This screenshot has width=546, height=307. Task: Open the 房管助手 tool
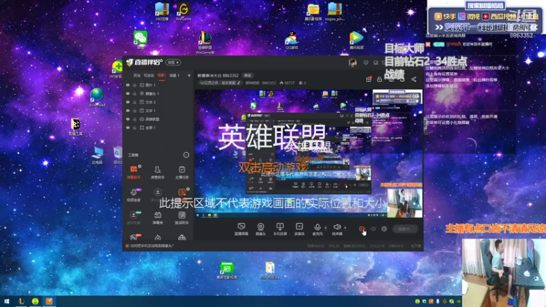[158, 173]
